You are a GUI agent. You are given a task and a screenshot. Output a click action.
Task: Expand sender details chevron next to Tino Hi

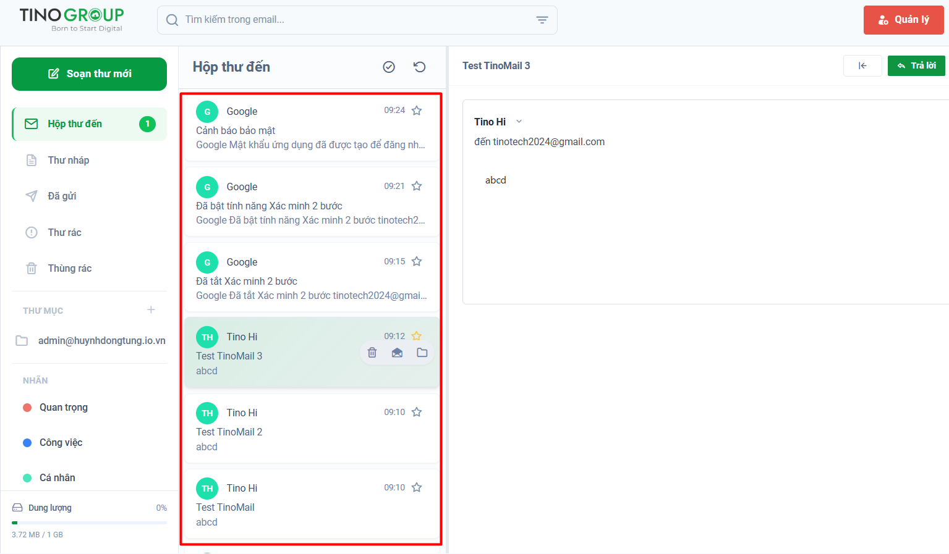(519, 122)
